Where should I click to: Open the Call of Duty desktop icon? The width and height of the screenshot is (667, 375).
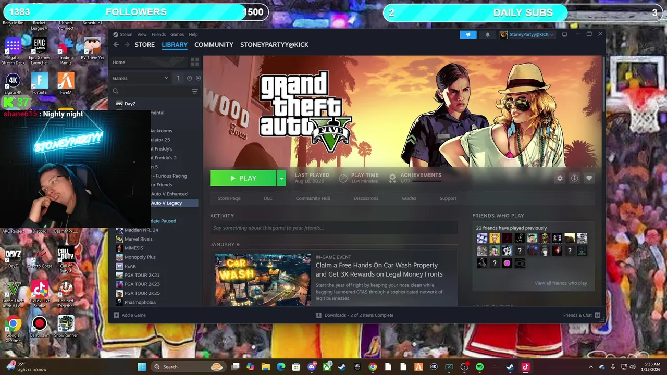click(x=66, y=260)
